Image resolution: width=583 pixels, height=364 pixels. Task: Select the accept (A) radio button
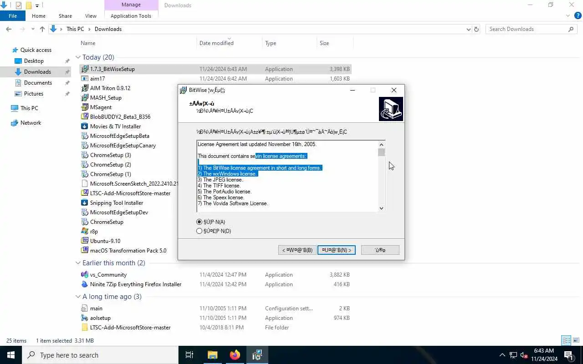(x=199, y=222)
